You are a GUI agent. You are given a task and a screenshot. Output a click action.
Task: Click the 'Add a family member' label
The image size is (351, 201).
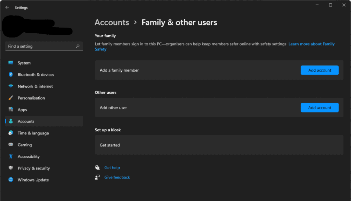pyautogui.click(x=119, y=70)
